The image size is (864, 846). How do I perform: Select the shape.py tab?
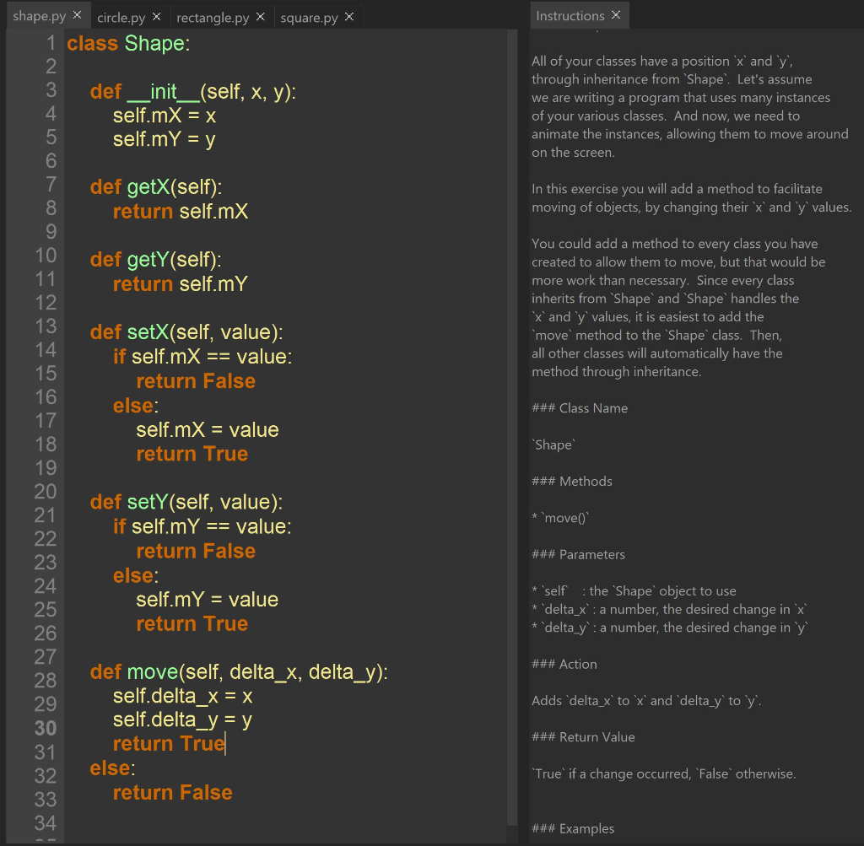pos(38,14)
